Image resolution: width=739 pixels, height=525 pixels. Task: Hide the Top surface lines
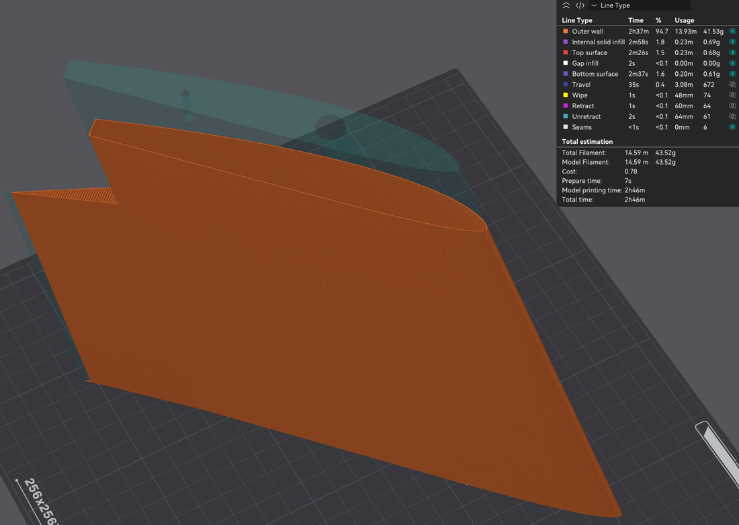(732, 52)
